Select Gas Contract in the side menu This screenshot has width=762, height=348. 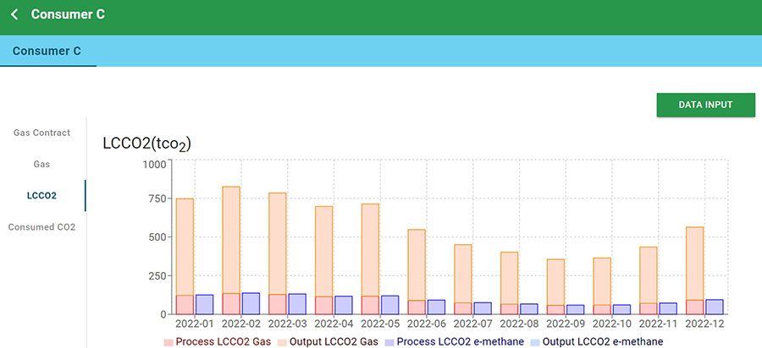(x=41, y=133)
